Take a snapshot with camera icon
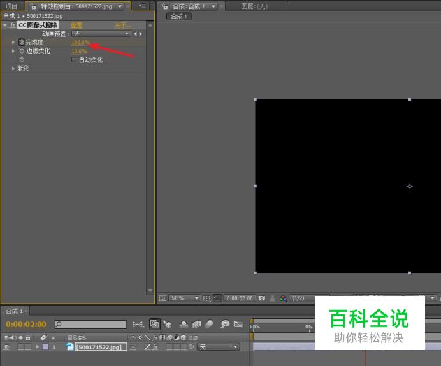Screen dimensions: 441x366 click(262, 298)
